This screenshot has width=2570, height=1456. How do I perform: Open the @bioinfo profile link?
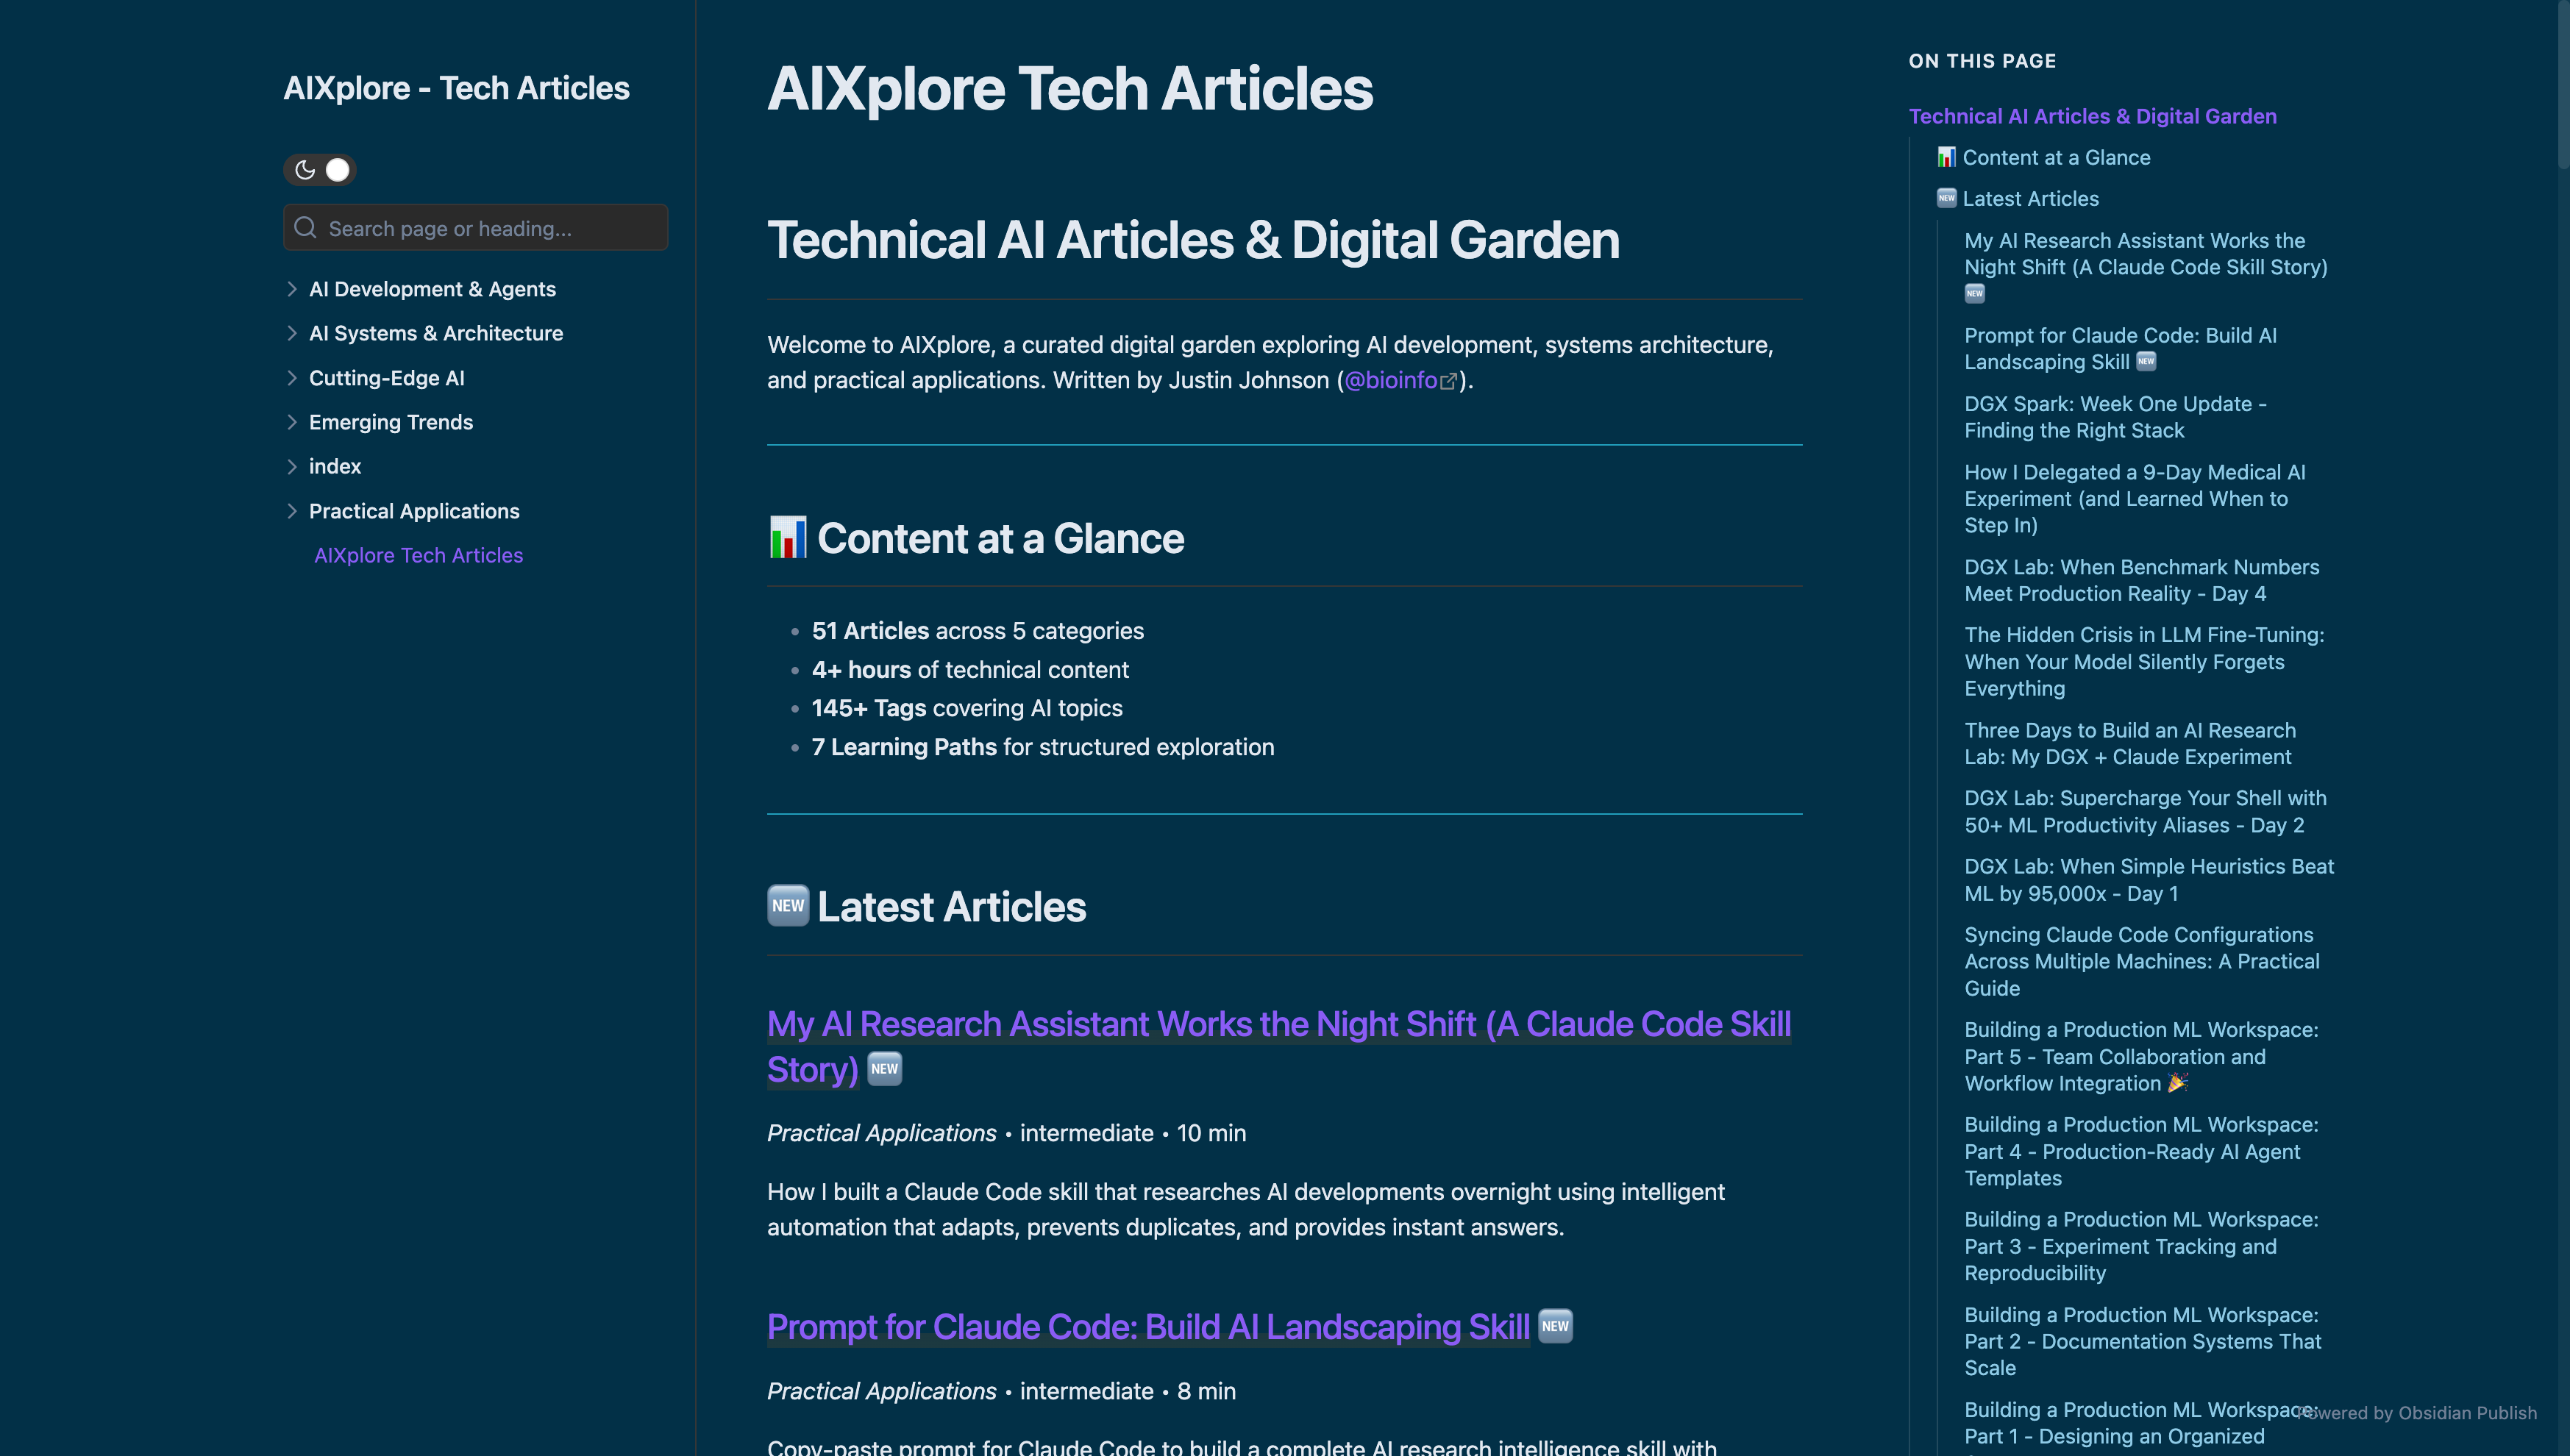pyautogui.click(x=1390, y=380)
